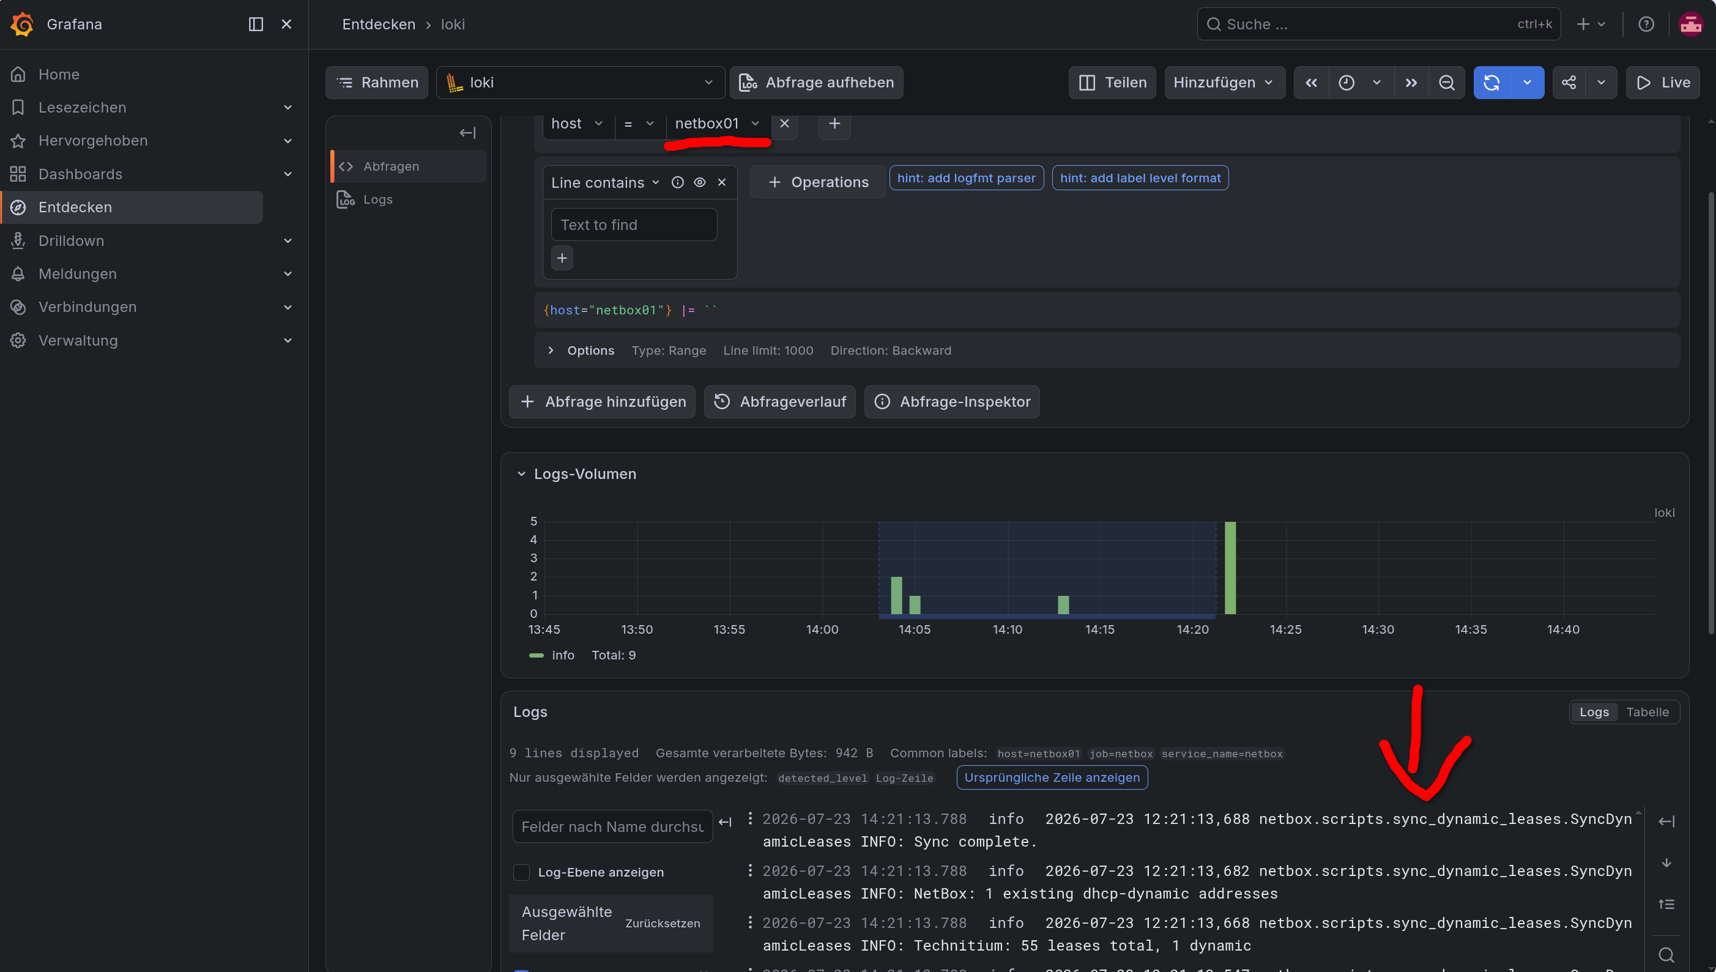
Task: Click the tall green bar in Logs-Volumen
Action: (x=1230, y=568)
